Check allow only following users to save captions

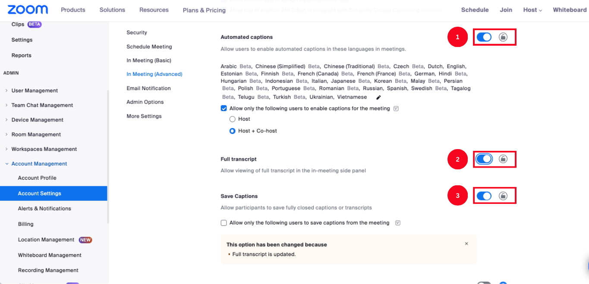click(x=224, y=223)
